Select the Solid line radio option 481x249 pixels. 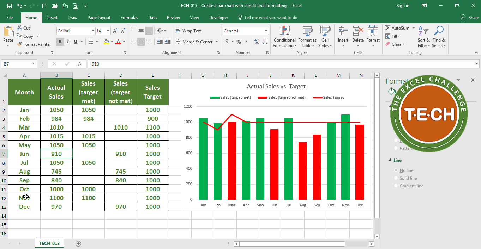tap(396, 178)
